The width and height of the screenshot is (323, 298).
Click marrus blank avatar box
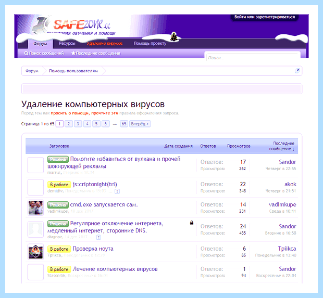(35, 165)
